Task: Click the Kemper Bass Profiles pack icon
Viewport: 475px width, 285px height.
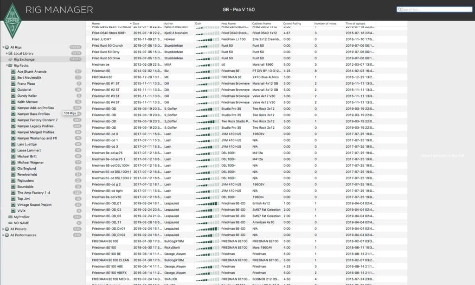Action: pos(13,114)
